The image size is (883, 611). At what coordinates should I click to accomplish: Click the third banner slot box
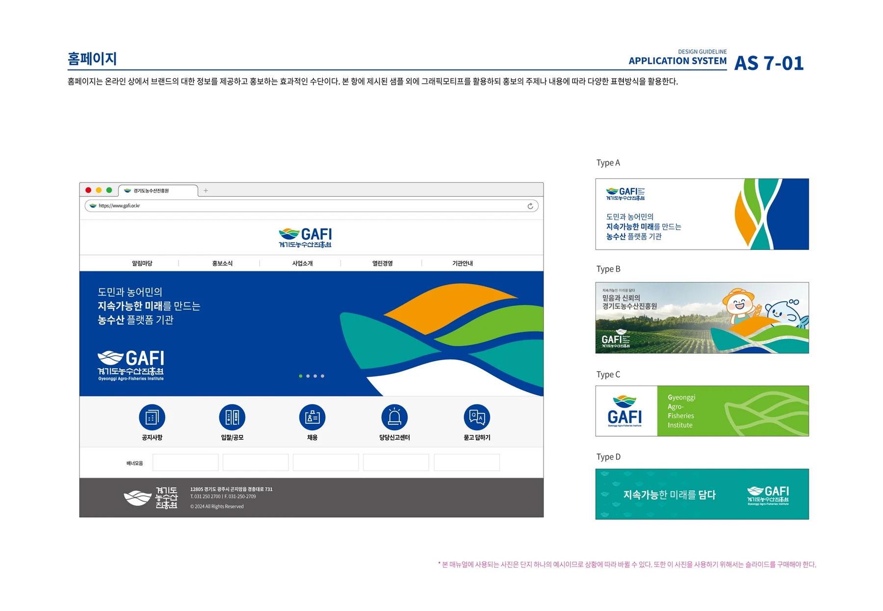(x=326, y=462)
